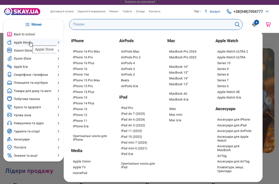The image size is (279, 184).
Task: Expand the phone numbers dropdown arrow
Action: click(x=267, y=11)
